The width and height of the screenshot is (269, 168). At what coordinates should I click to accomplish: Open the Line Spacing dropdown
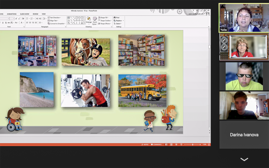(45, 19)
